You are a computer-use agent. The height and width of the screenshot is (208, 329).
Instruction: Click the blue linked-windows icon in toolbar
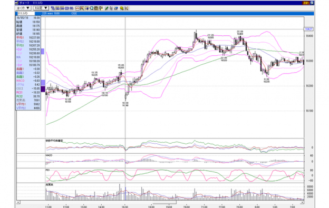(53, 8)
